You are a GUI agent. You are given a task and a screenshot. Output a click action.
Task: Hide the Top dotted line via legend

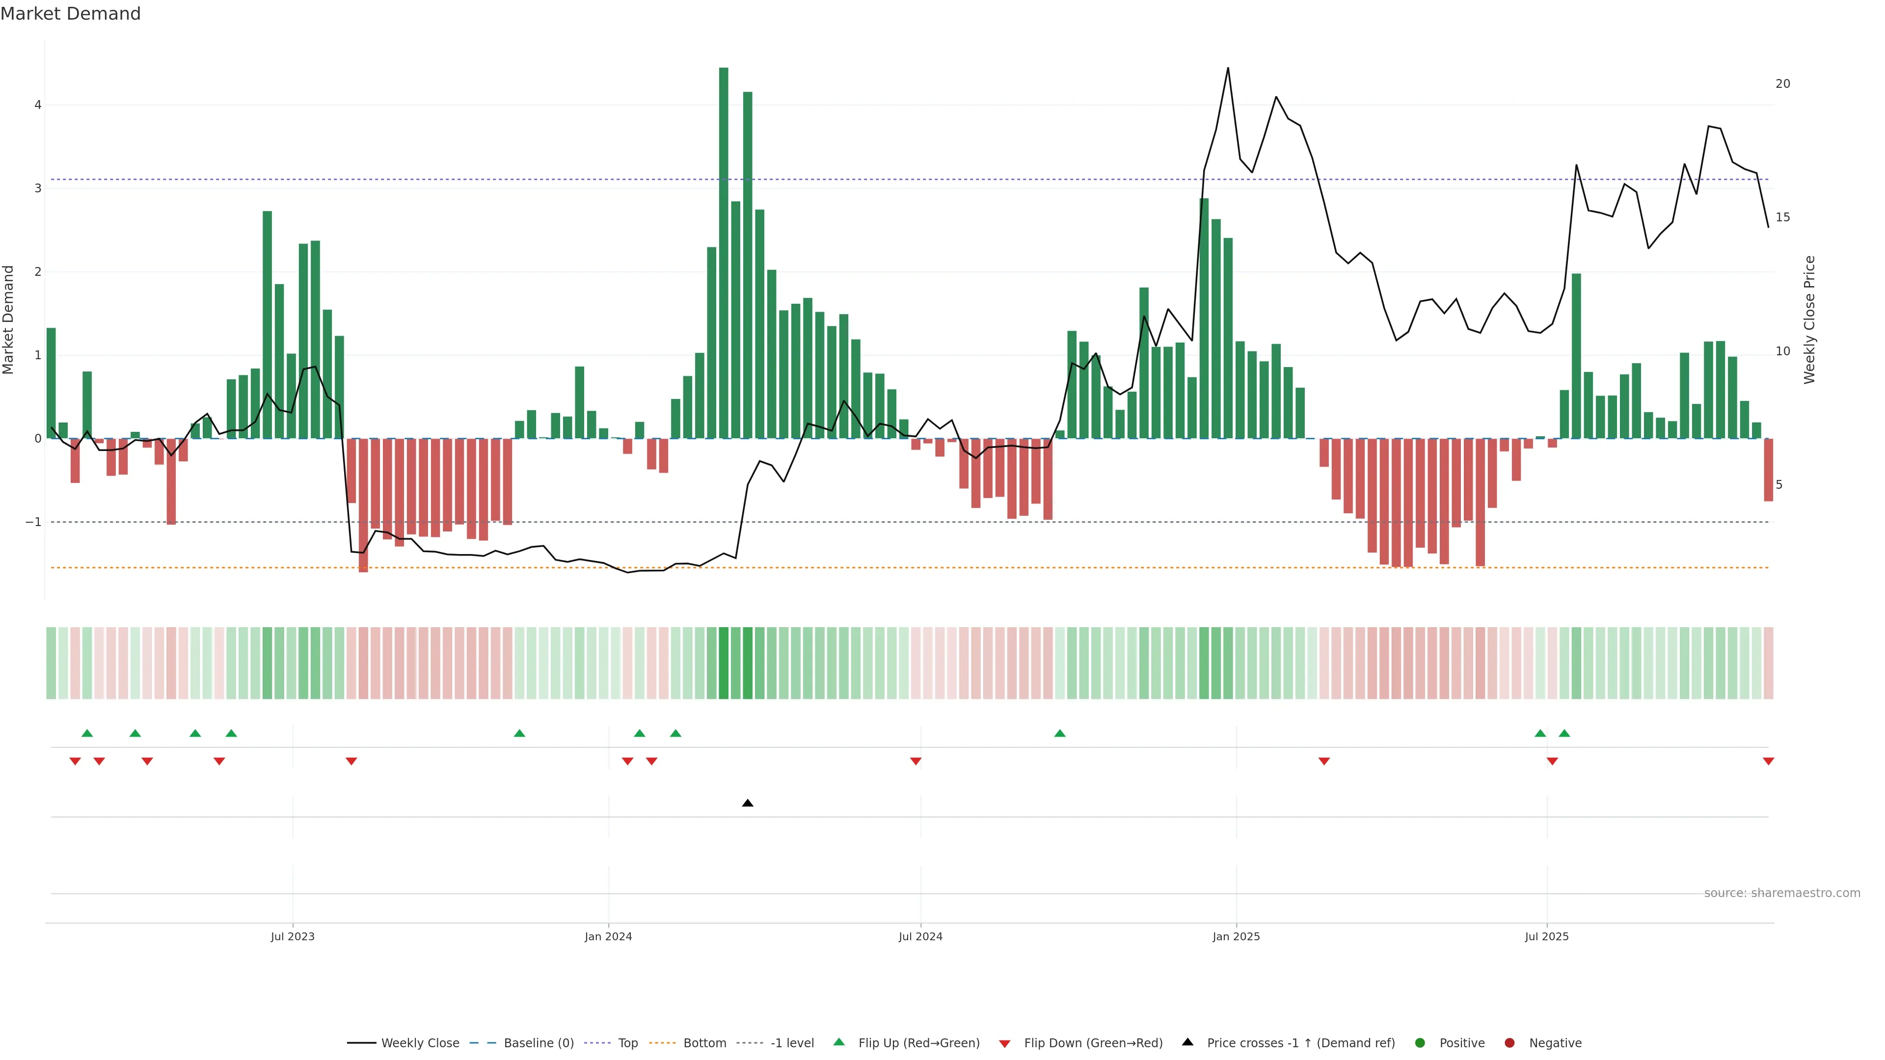click(x=627, y=1042)
